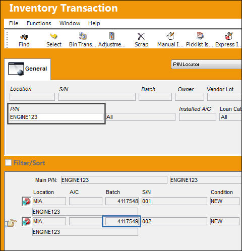The width and height of the screenshot is (242, 251).
Task: Click ENGINE123 description under batch 4117549
Action: pos(85,232)
